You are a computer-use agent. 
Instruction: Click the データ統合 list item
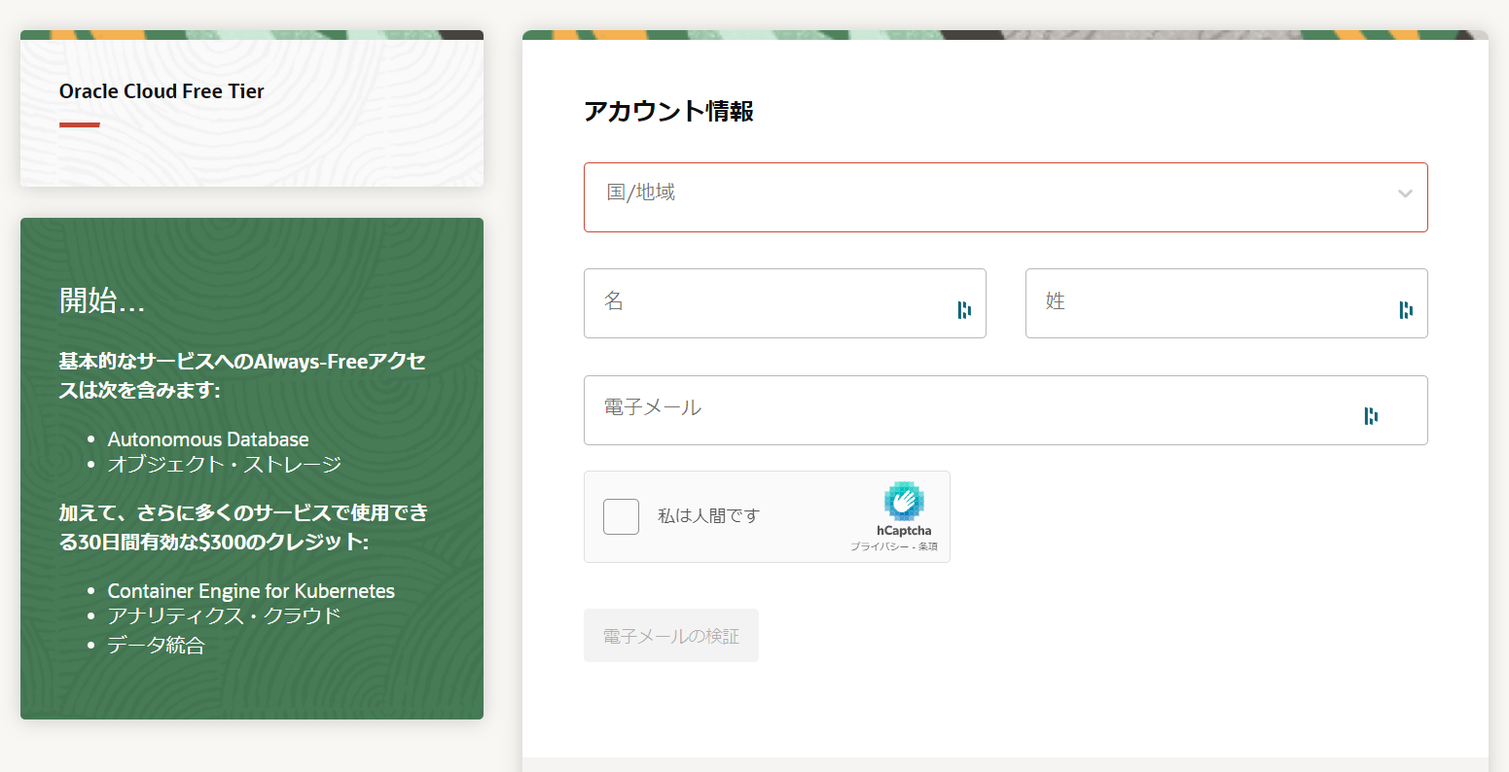[157, 645]
